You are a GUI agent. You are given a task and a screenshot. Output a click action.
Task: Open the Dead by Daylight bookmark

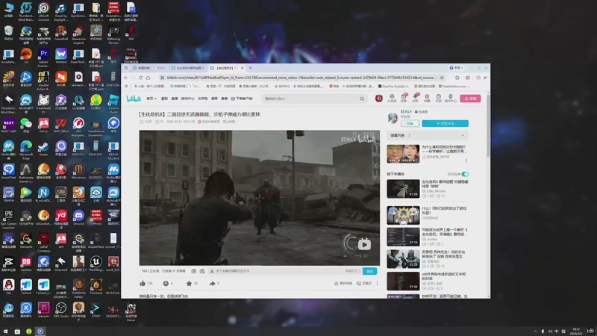[394, 87]
